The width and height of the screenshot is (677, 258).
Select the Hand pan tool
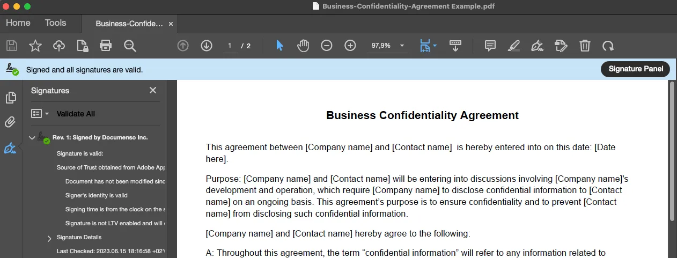click(303, 46)
